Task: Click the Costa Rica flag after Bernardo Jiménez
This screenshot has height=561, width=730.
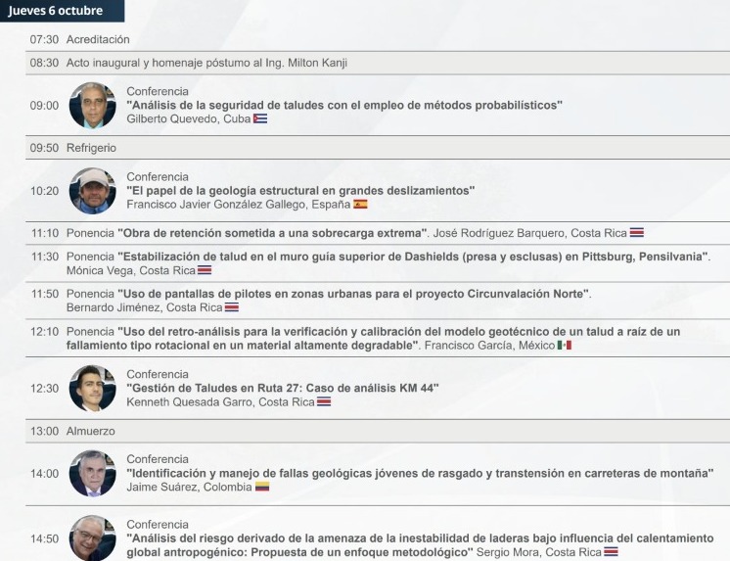Action: (232, 307)
